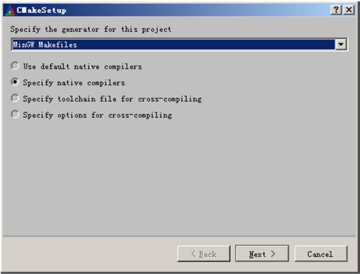The image size is (360, 274).
Task: Click the CMake triangle logo in title bar
Action: pyautogui.click(x=10, y=10)
